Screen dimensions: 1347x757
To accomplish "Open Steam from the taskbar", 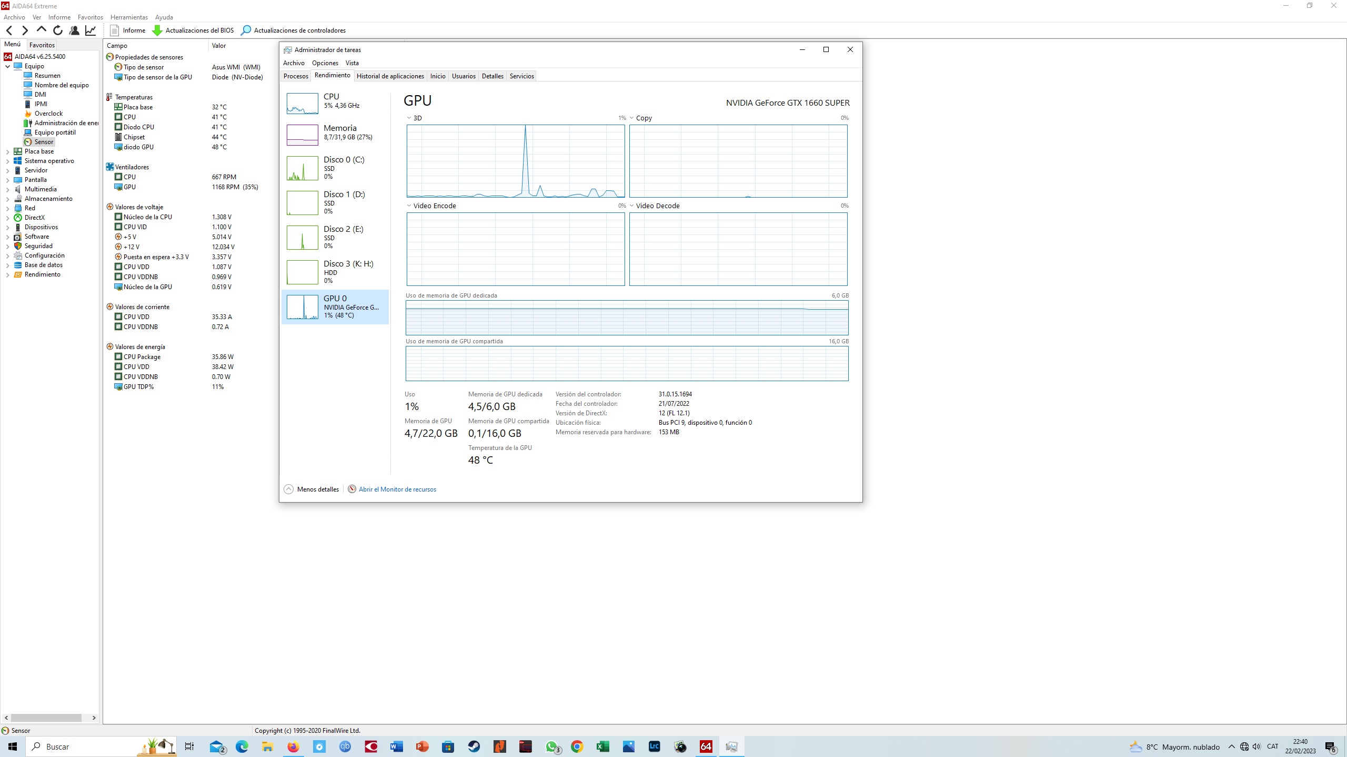I will 474,746.
